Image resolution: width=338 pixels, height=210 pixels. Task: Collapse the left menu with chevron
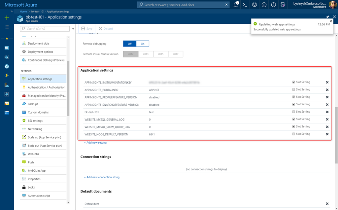tap(73, 29)
